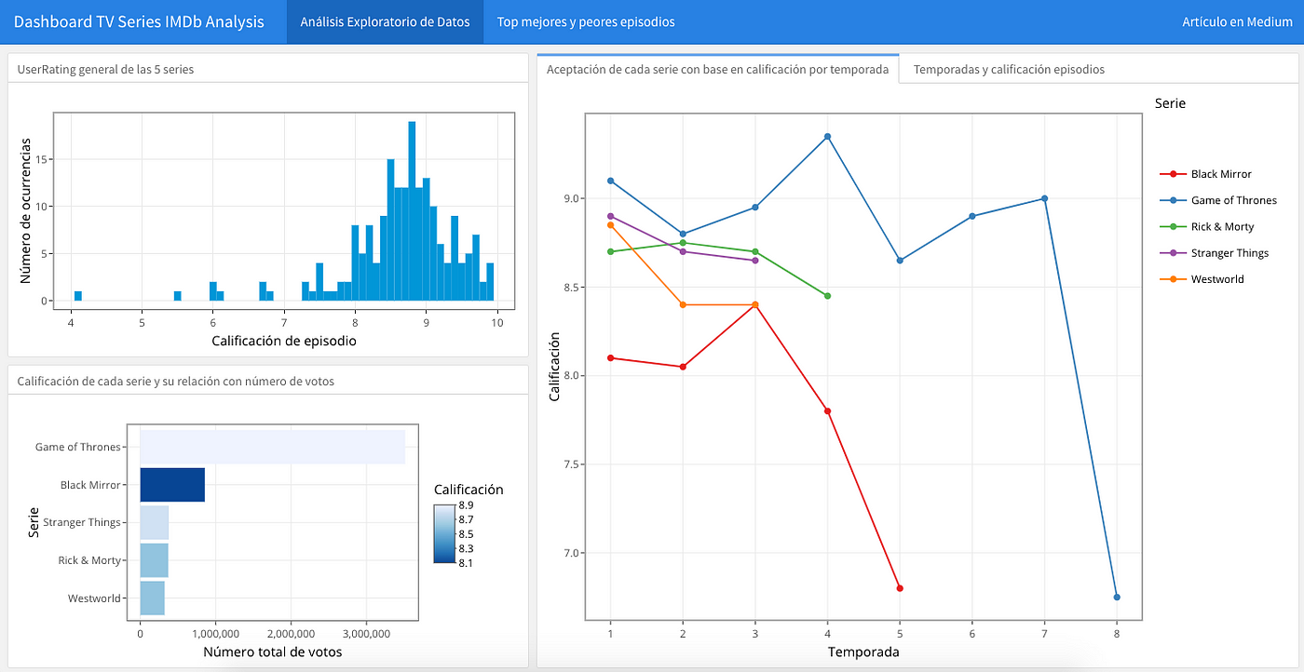Click Rick & Morty season 4 data point
Viewport: 1304px width, 672px height.
pyautogui.click(x=827, y=296)
